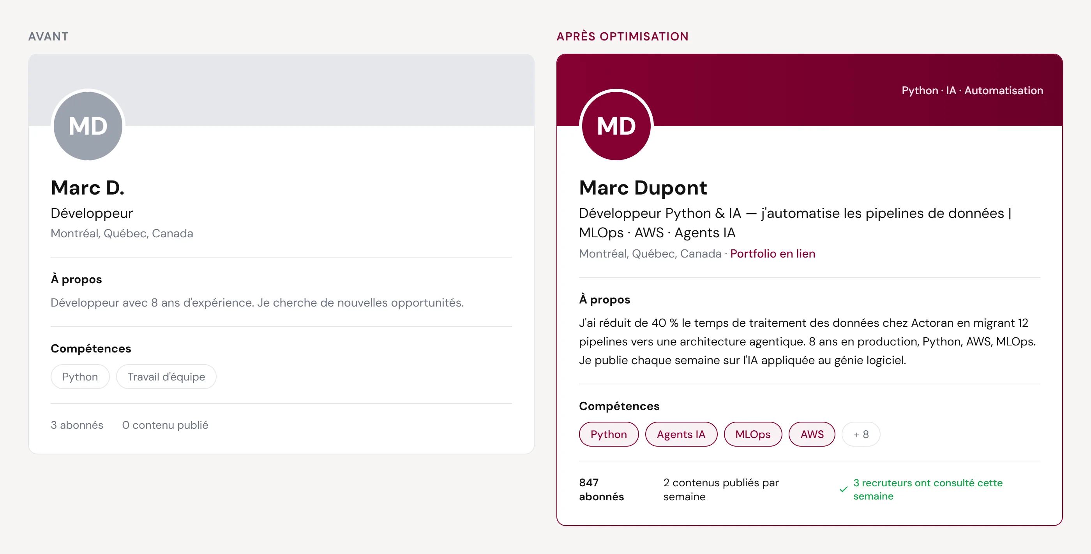Click the "AVANT" label

point(48,36)
